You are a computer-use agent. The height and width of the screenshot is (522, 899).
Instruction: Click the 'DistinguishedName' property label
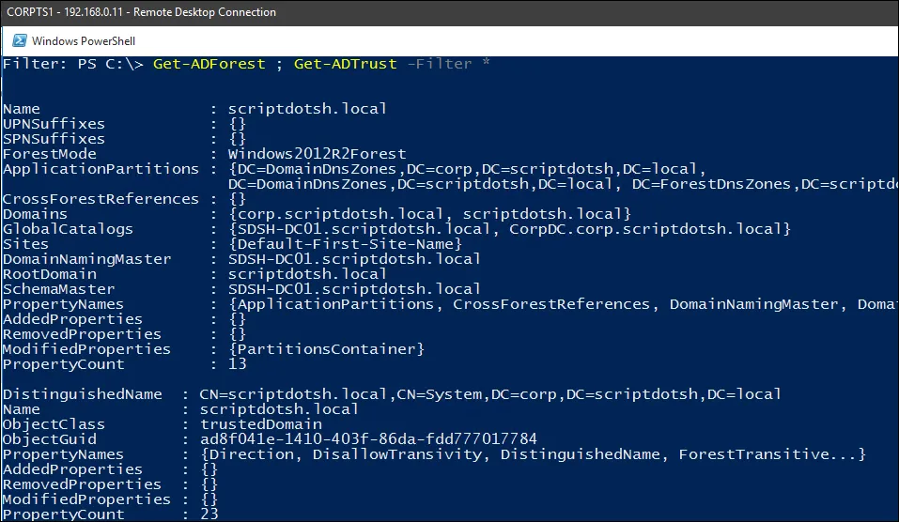(x=83, y=394)
